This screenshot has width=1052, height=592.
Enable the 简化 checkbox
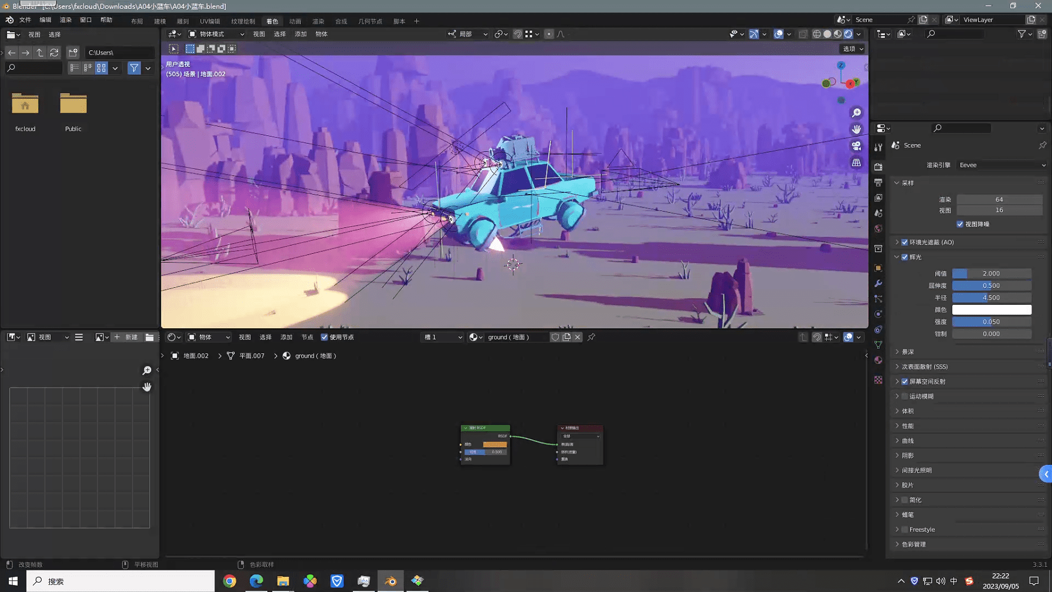coord(905,500)
